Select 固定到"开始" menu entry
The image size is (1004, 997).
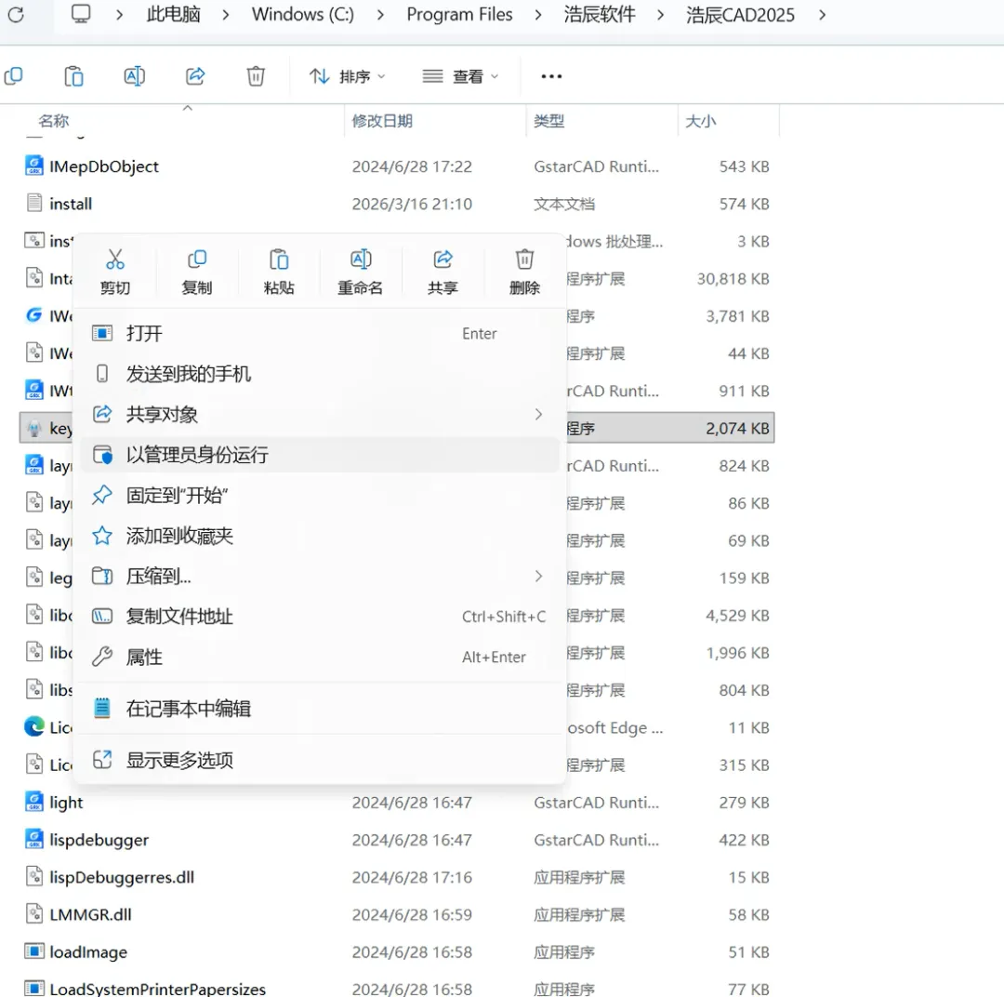tap(320, 496)
